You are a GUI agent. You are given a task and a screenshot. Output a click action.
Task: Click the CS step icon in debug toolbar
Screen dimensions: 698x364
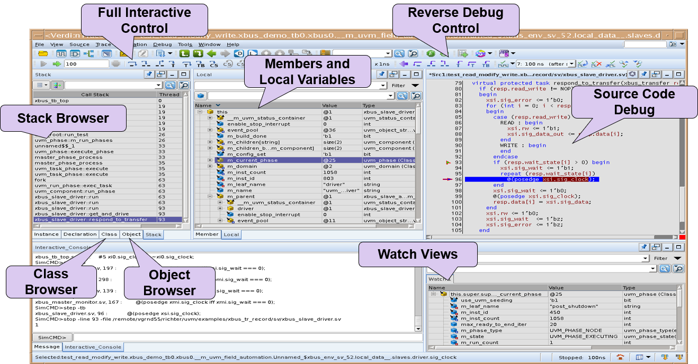click(214, 64)
